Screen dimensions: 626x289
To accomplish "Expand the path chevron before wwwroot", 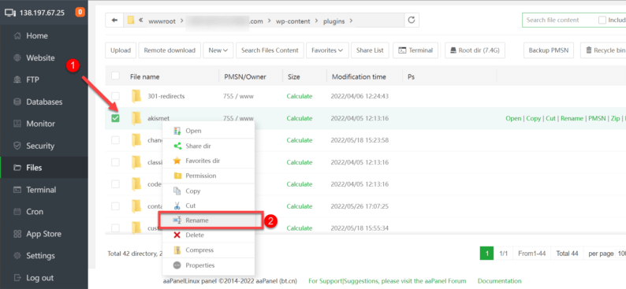I will 140,20.
